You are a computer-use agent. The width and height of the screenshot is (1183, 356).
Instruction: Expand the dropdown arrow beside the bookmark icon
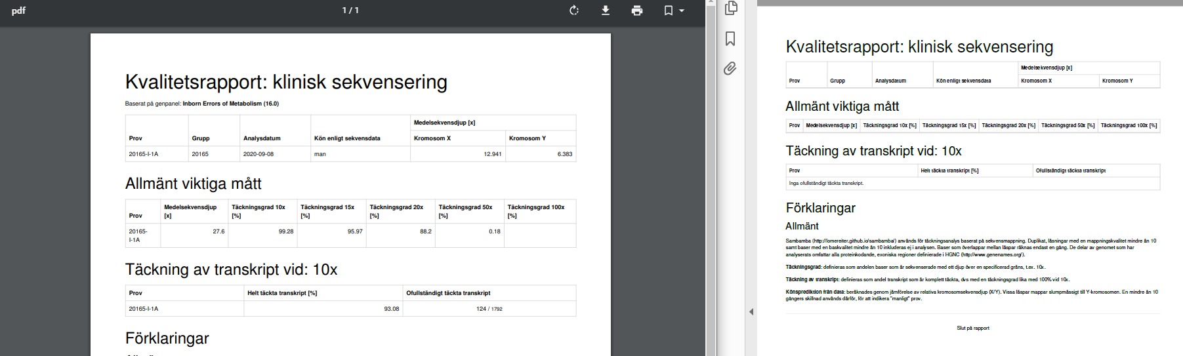click(x=682, y=10)
